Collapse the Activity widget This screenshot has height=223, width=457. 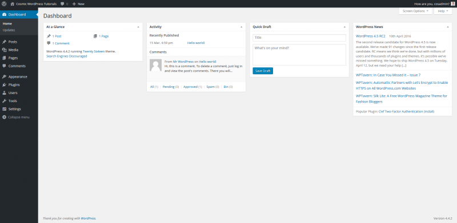click(241, 27)
